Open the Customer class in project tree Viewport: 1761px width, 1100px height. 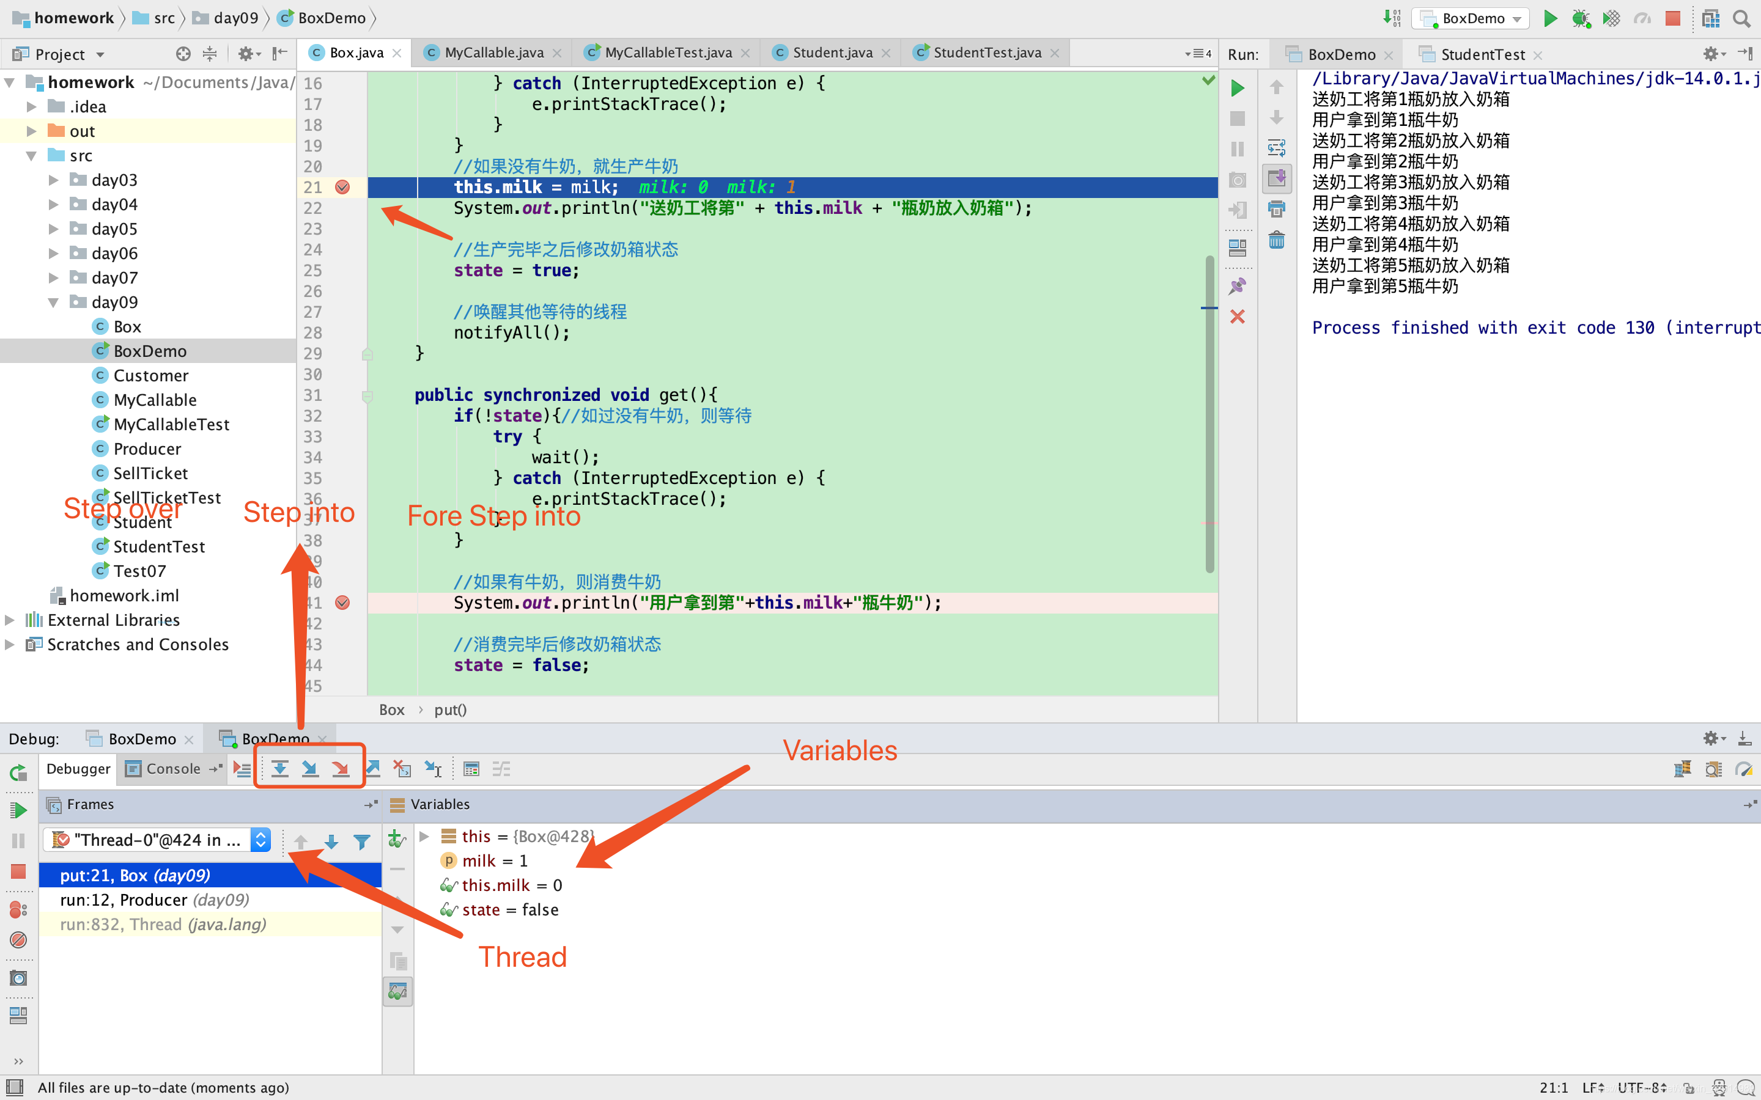click(x=150, y=375)
